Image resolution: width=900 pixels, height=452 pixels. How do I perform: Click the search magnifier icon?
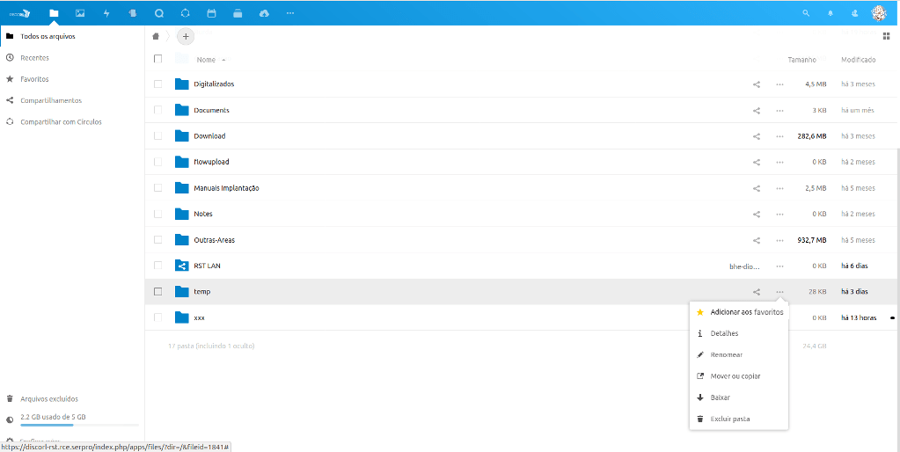point(806,13)
